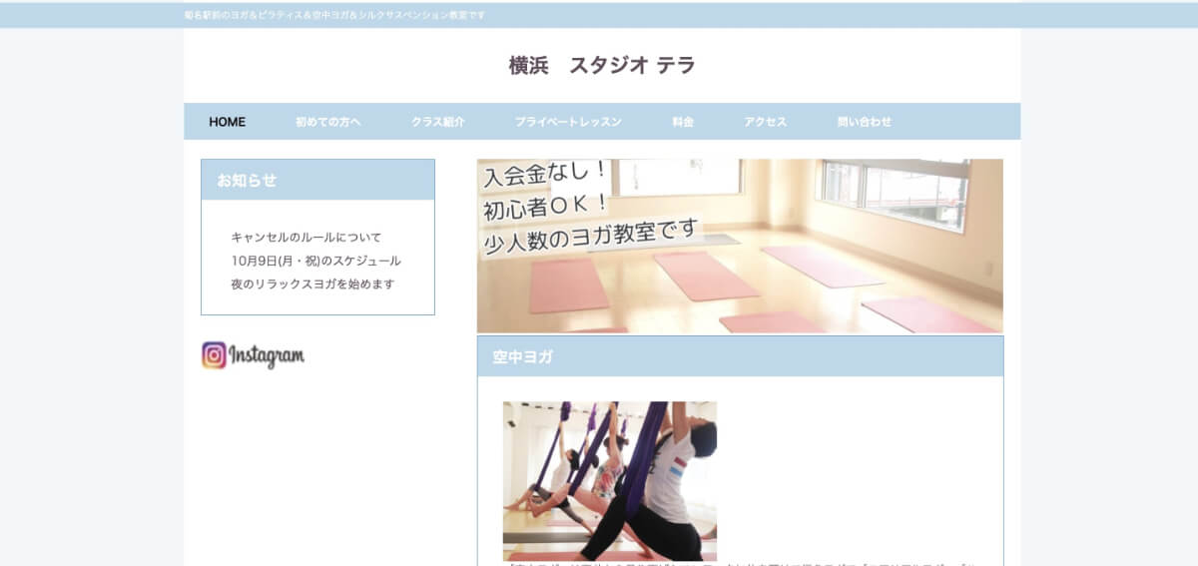
Task: Open the 夜のリラックスヨガを始めます notice
Action: (x=312, y=283)
